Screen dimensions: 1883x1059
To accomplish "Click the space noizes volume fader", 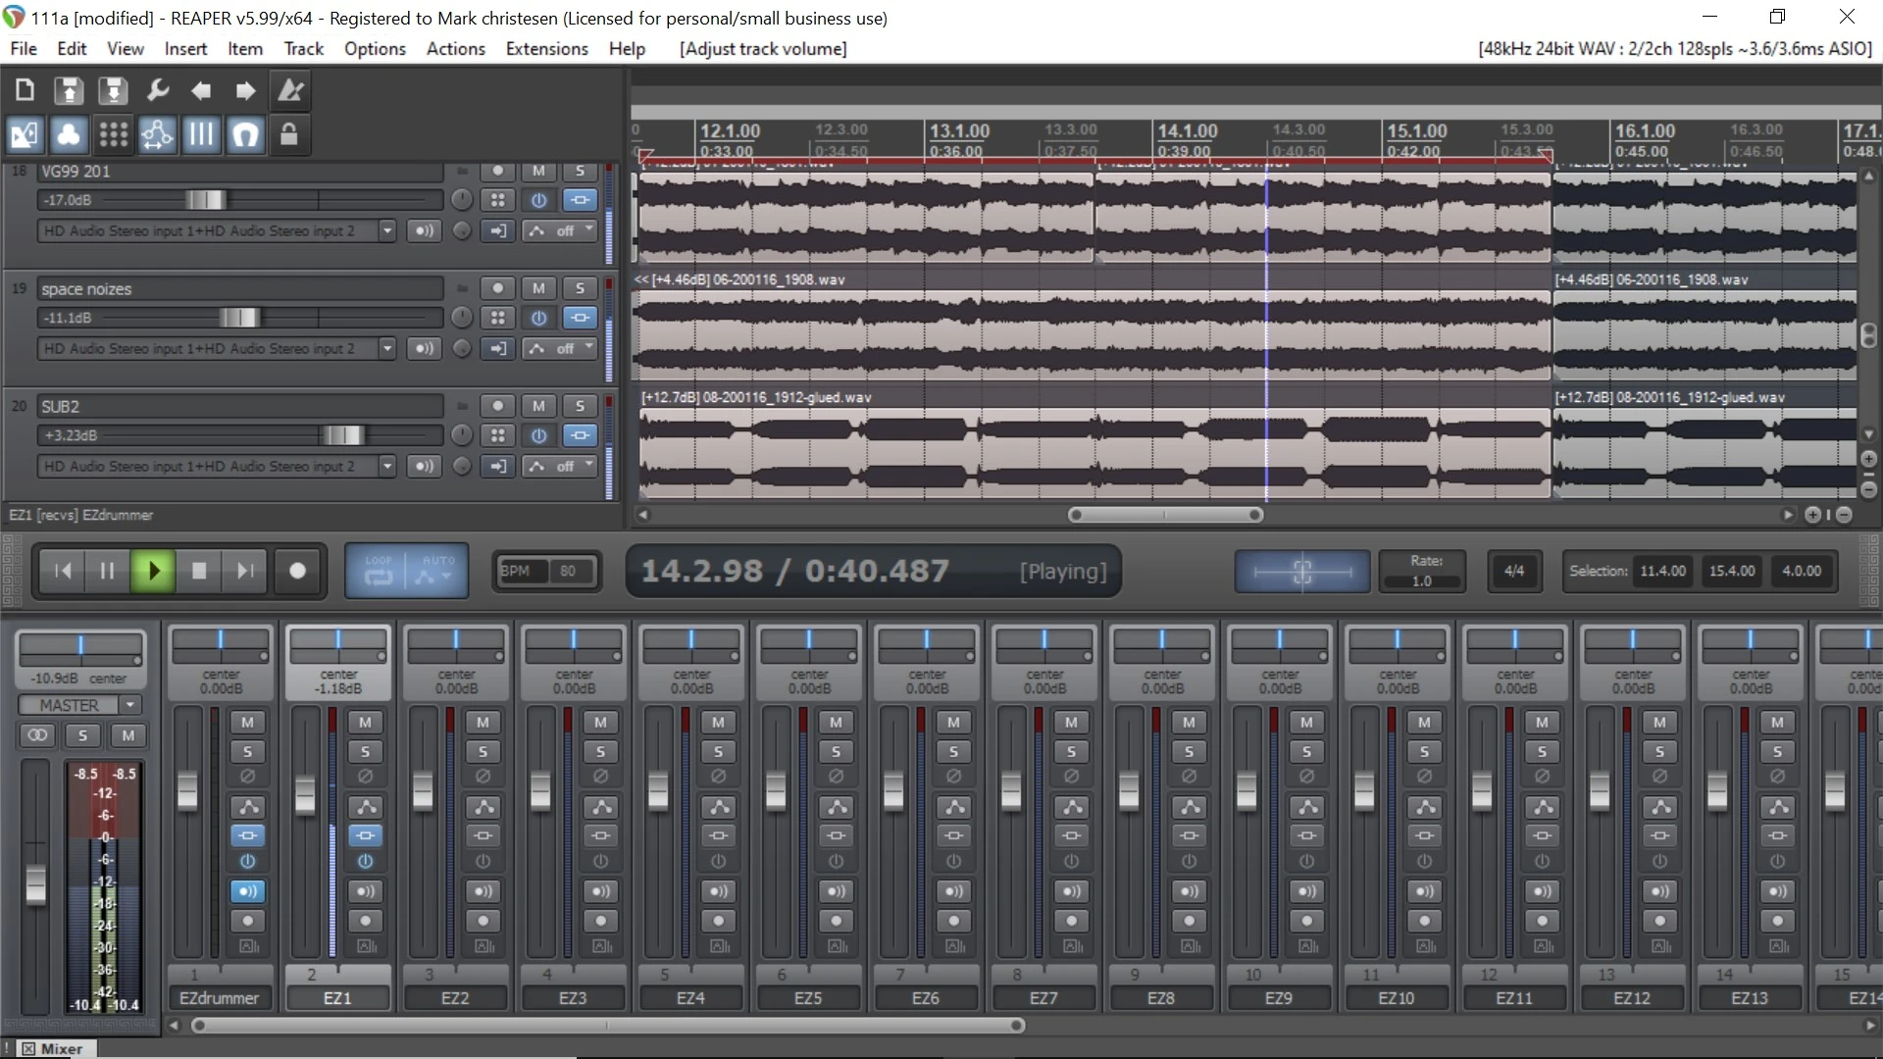I will pyautogui.click(x=239, y=318).
